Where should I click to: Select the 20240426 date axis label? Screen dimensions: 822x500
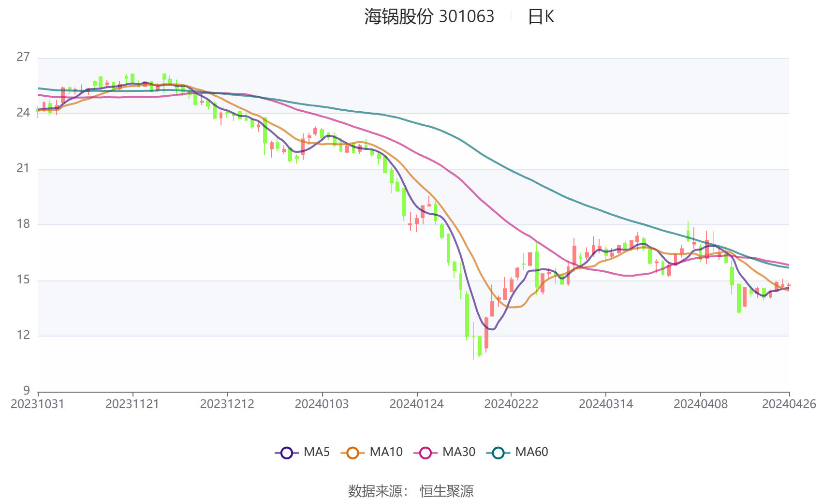(x=789, y=404)
